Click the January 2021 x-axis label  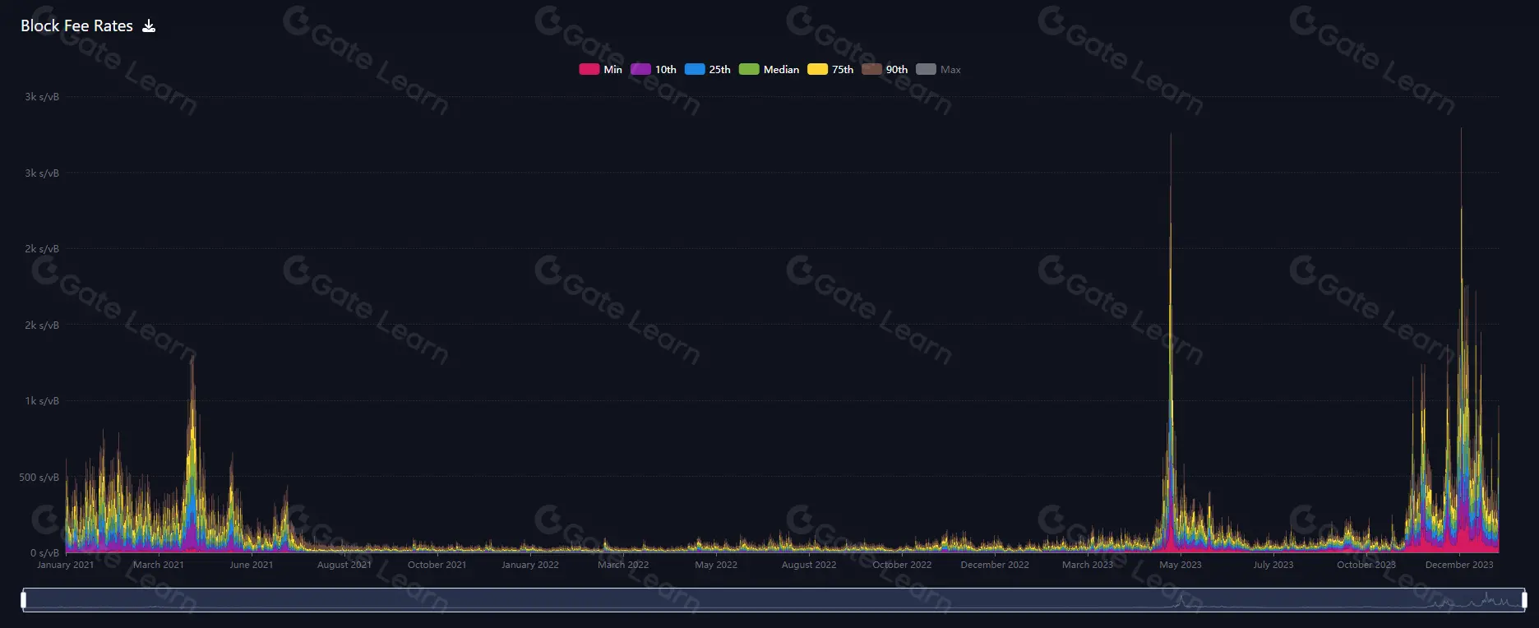pyautogui.click(x=66, y=565)
